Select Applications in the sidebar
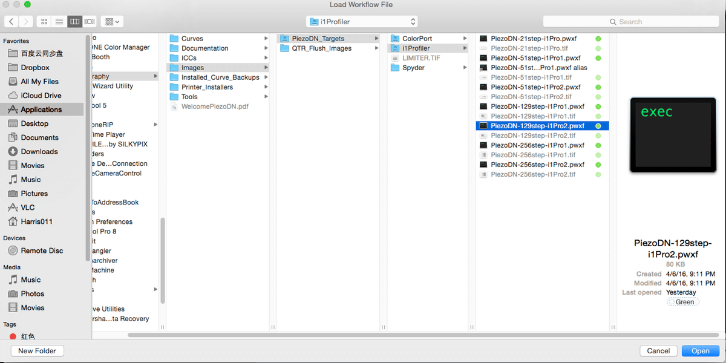The height and width of the screenshot is (363, 726). [x=42, y=110]
